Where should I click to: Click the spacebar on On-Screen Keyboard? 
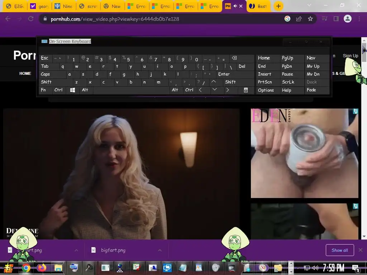[131, 90]
